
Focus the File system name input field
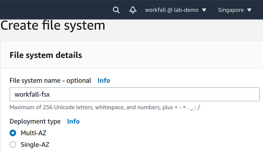pyautogui.click(x=154, y=94)
